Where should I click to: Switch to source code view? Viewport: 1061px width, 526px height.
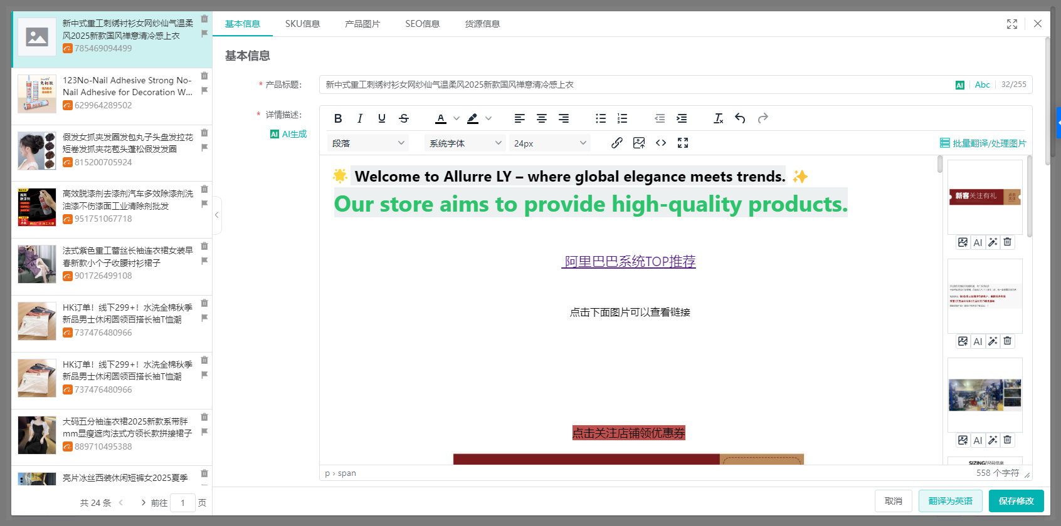tap(661, 143)
